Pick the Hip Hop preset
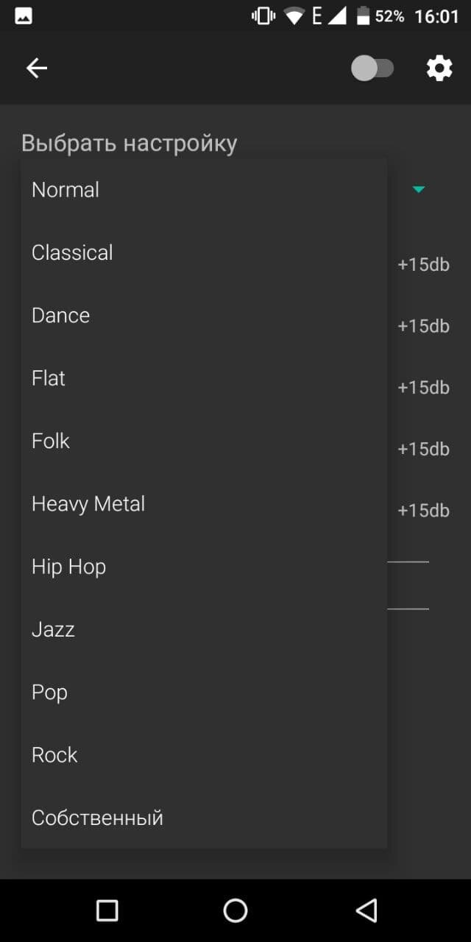 coord(204,567)
